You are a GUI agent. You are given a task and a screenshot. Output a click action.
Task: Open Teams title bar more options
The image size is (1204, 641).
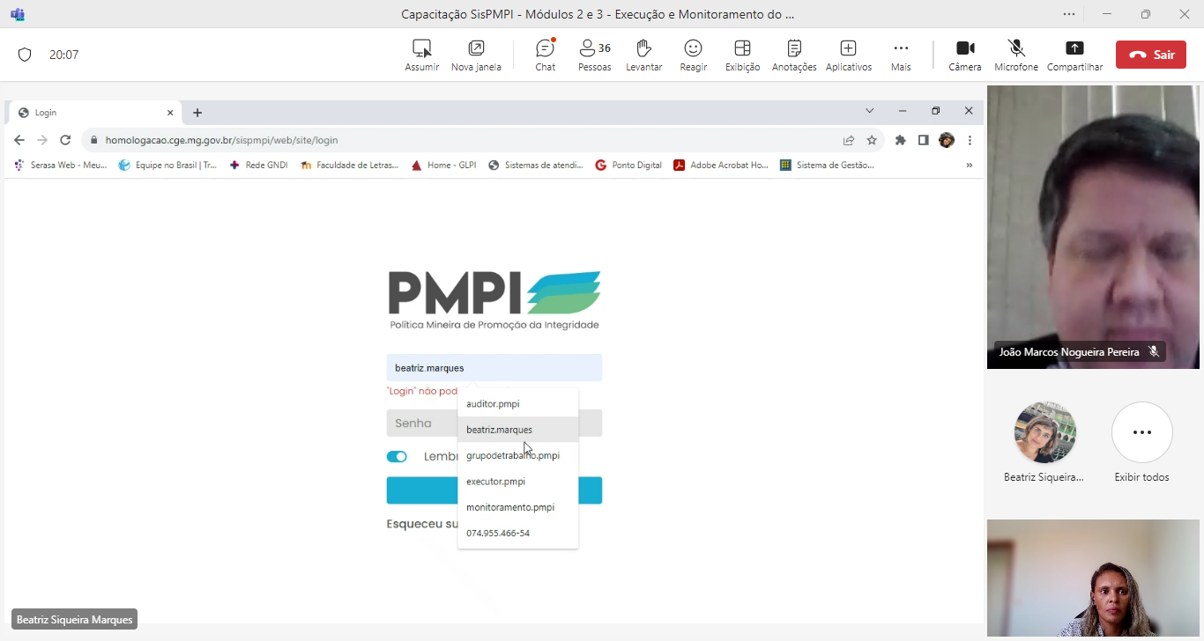(x=1069, y=14)
